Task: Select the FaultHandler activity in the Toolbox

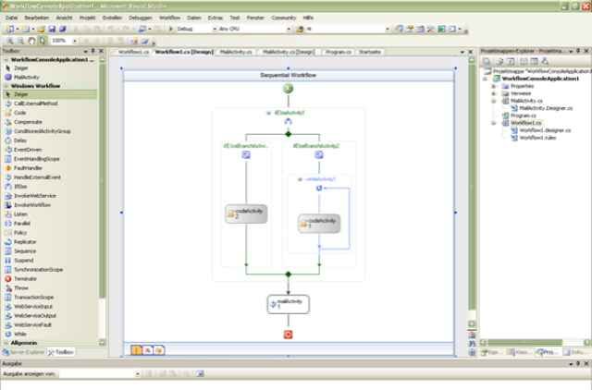Action: (x=28, y=168)
